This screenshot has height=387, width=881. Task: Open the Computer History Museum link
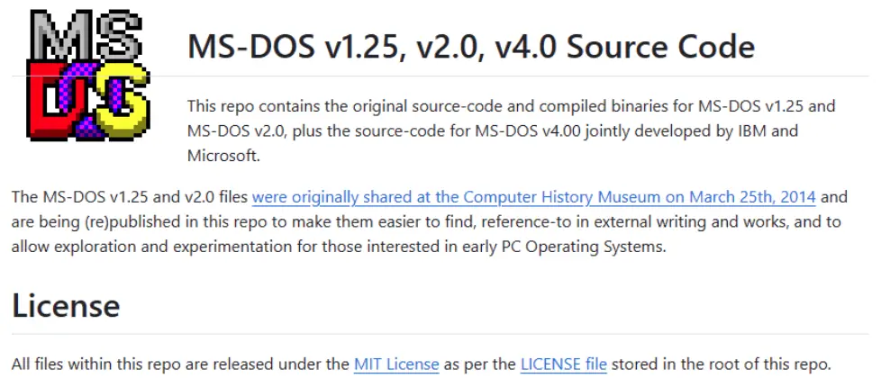tap(534, 197)
